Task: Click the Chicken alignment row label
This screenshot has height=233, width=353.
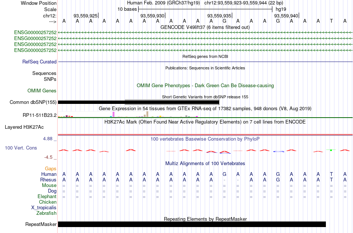Action: pyautogui.click(x=48, y=202)
